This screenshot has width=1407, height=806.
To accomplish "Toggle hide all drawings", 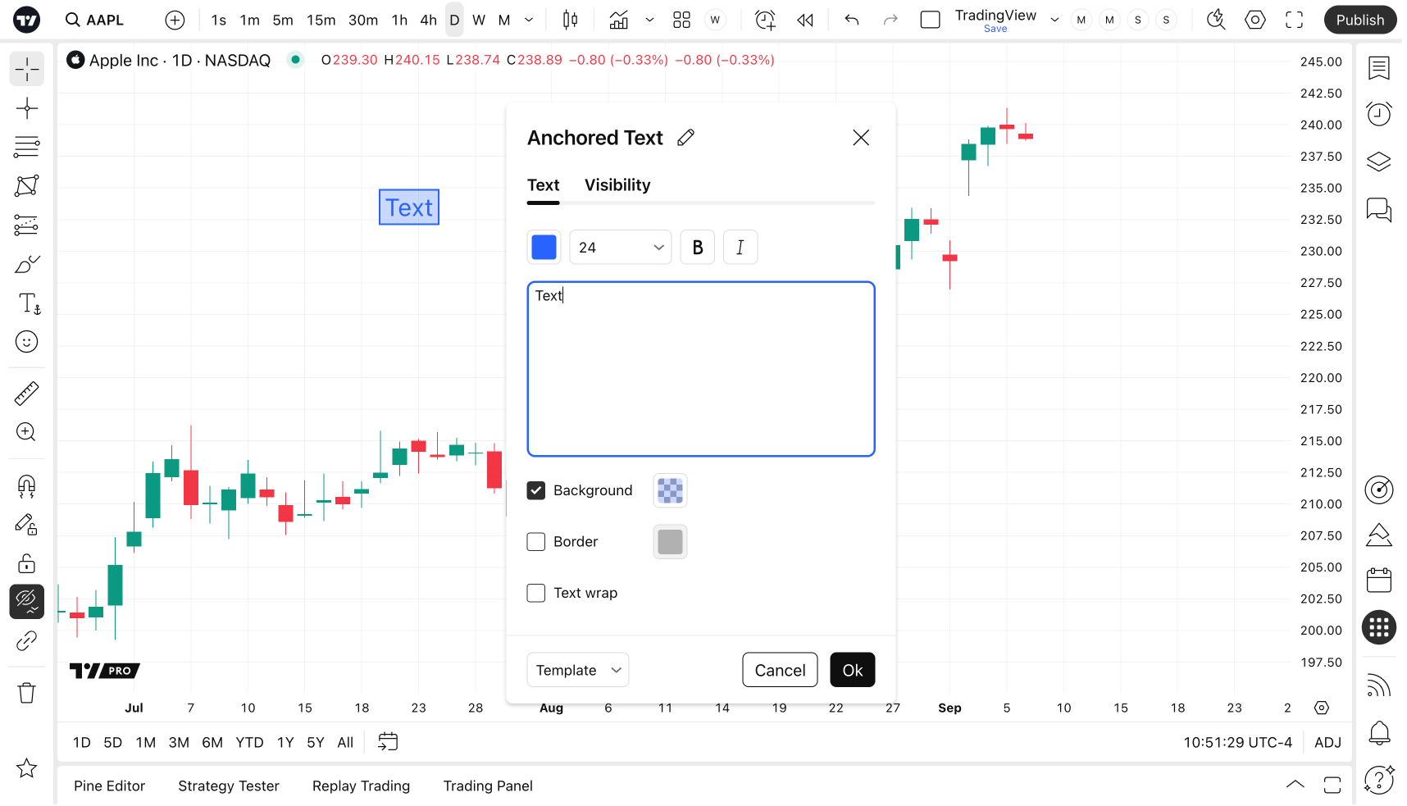I will (x=27, y=602).
